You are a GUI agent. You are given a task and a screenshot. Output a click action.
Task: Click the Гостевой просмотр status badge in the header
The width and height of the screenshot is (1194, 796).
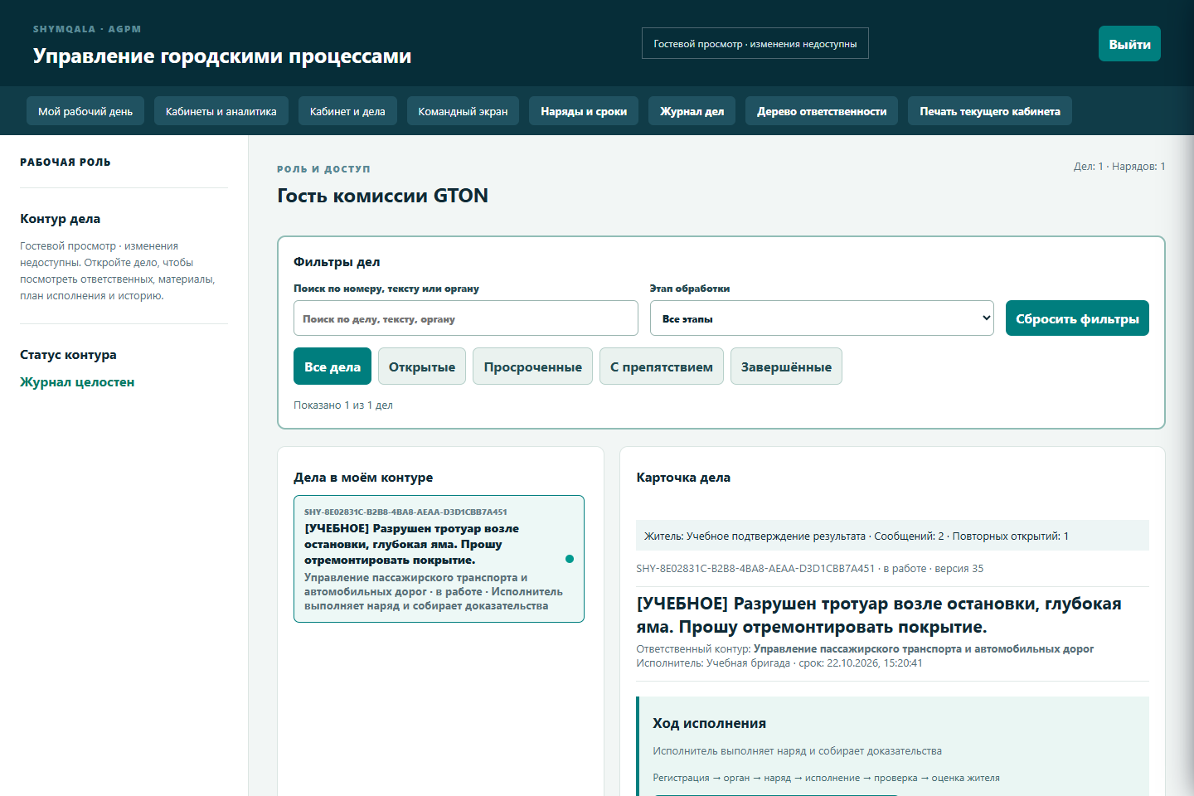755,44
